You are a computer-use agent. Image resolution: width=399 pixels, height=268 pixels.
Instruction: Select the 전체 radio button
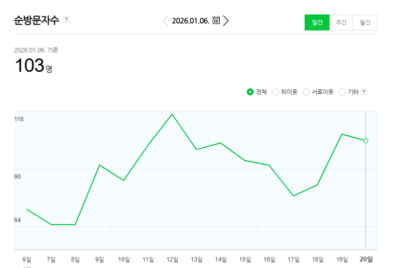tap(250, 92)
